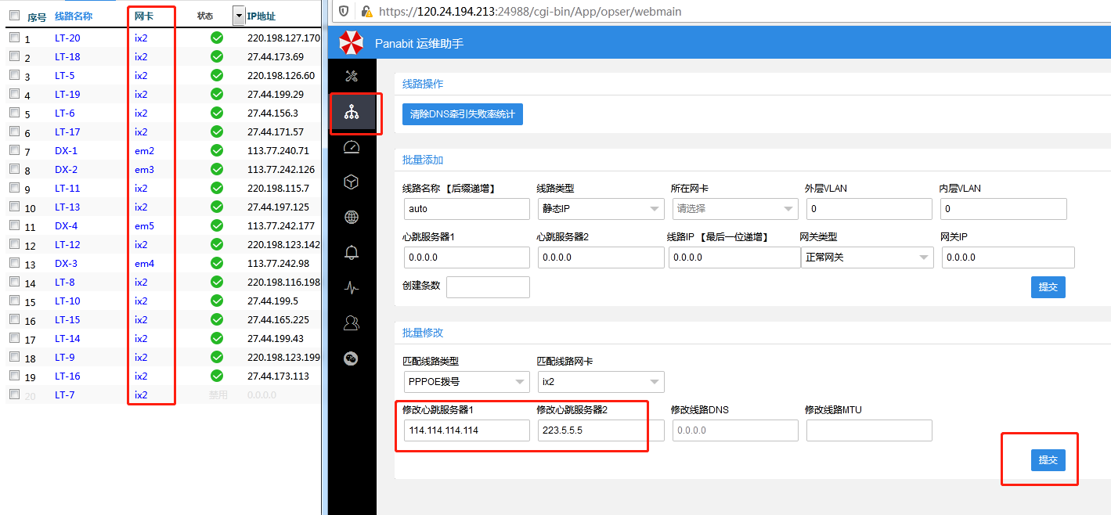Click the notification bell sidebar icon
Image resolution: width=1111 pixels, height=515 pixels.
(352, 252)
